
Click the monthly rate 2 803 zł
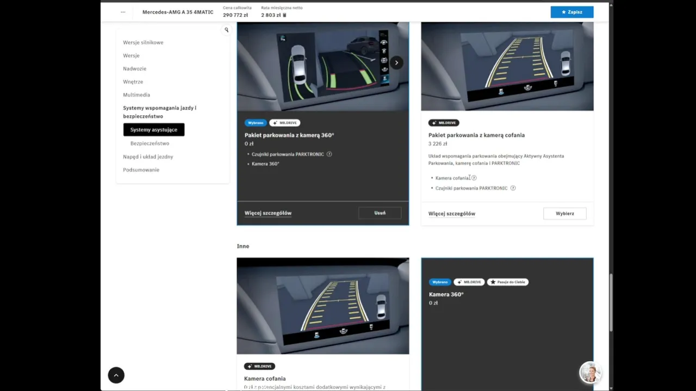click(x=271, y=15)
